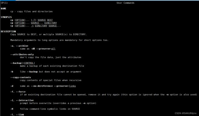Select the NAME section heading
The image size is (199, 116).
coord(4,9)
